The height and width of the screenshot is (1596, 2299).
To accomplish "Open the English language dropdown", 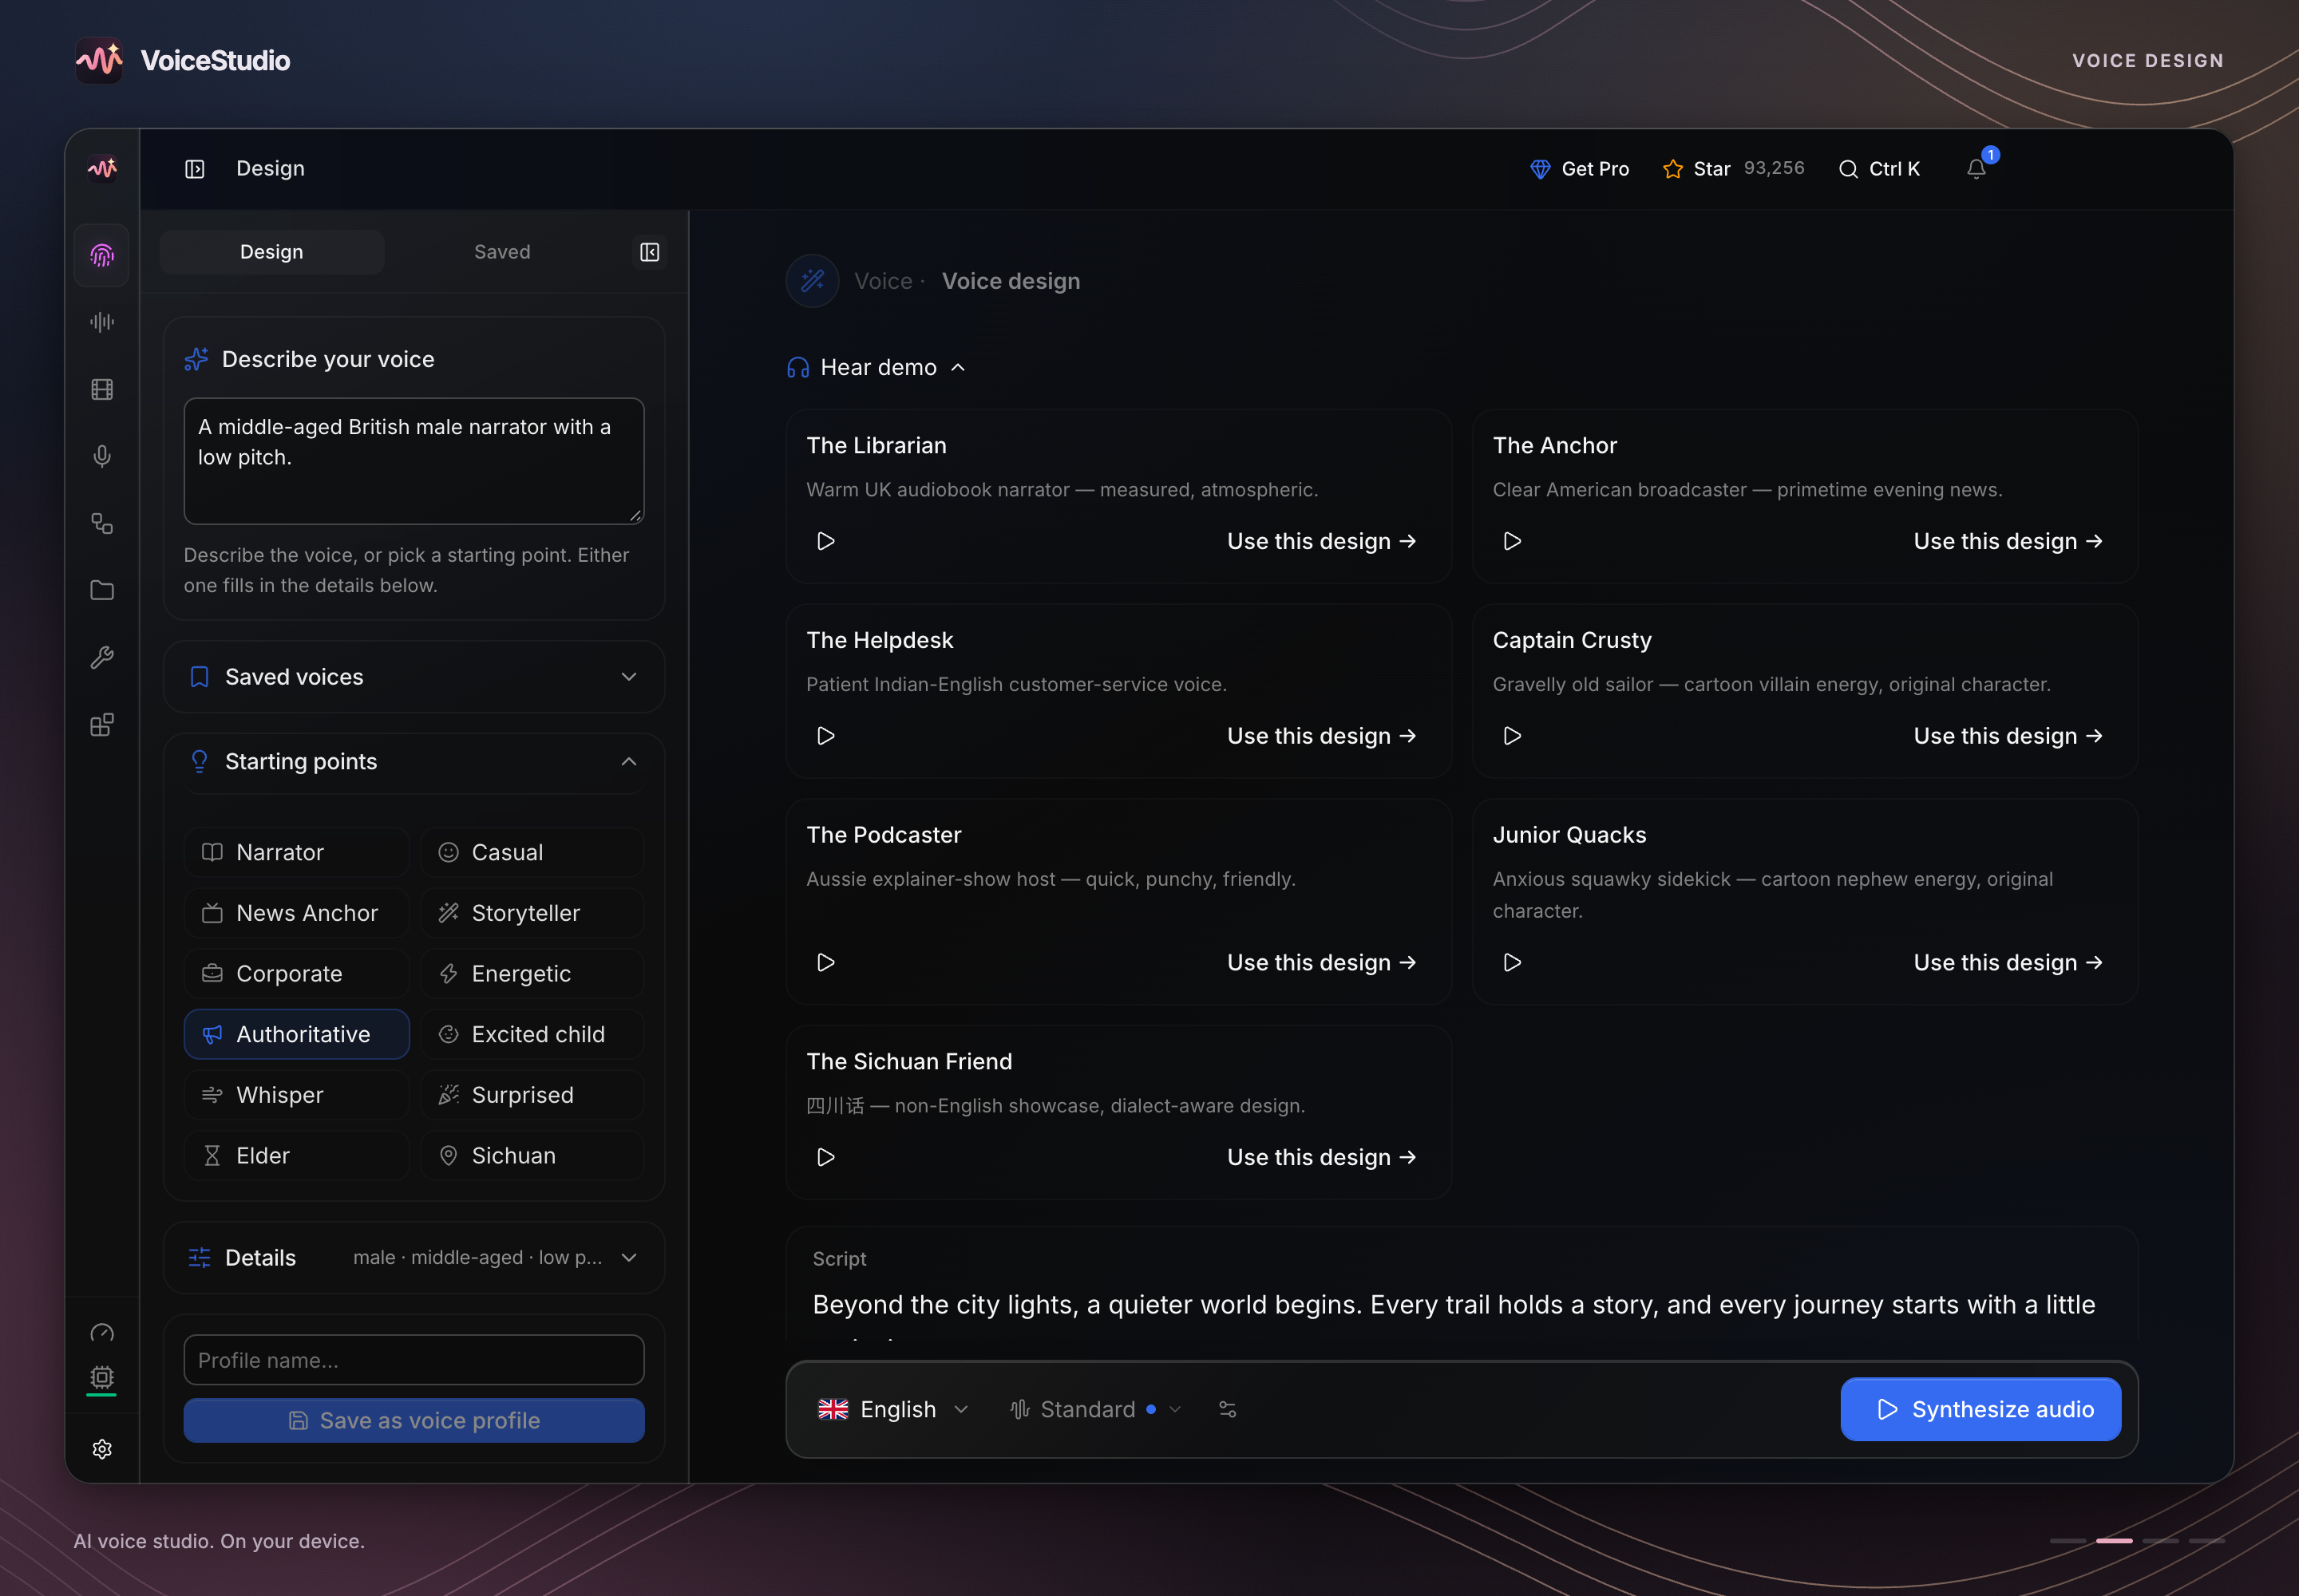I will 893,1409.
